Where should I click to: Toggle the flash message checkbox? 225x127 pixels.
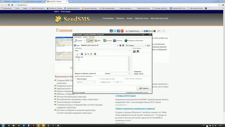pyautogui.click(x=124, y=79)
